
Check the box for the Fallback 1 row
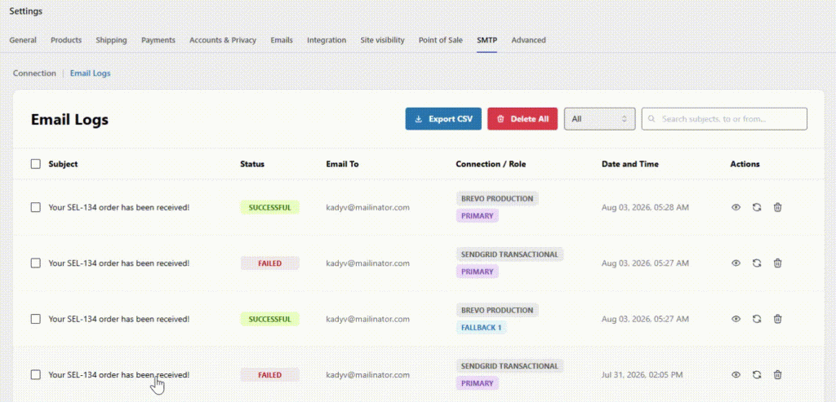(36, 319)
